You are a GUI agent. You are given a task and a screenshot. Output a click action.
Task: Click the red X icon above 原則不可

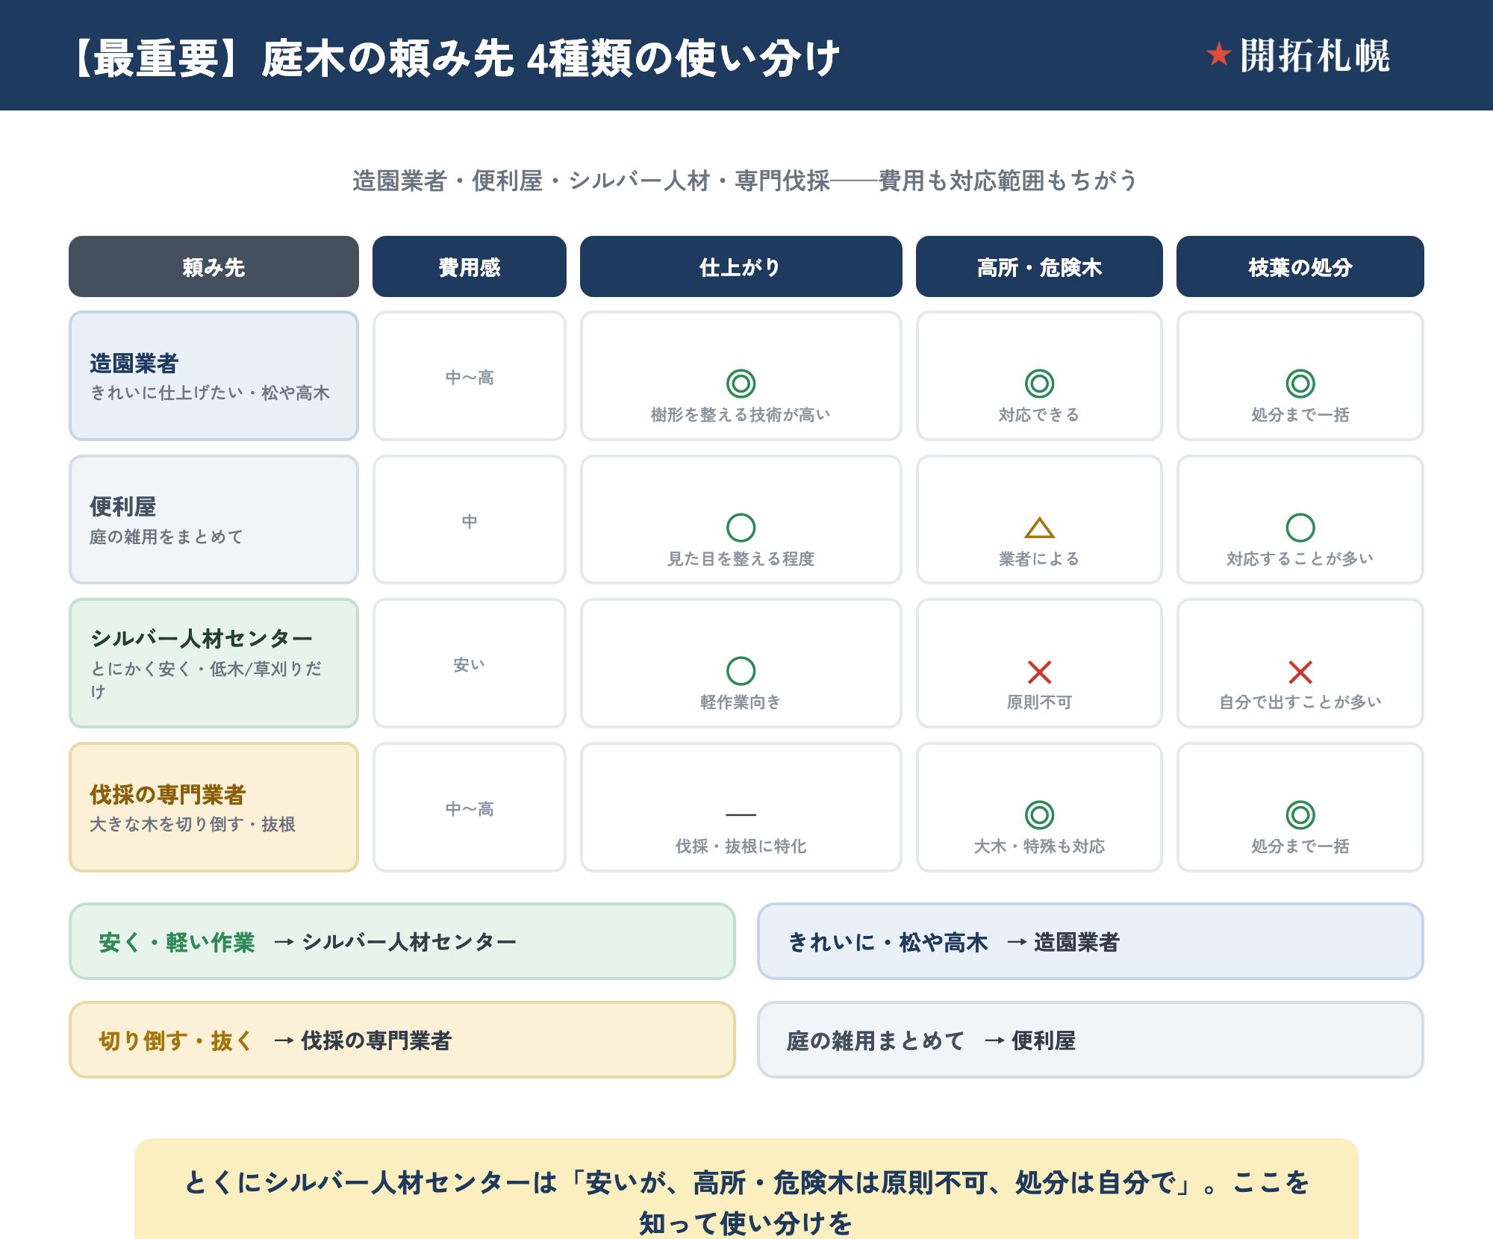[1039, 672]
